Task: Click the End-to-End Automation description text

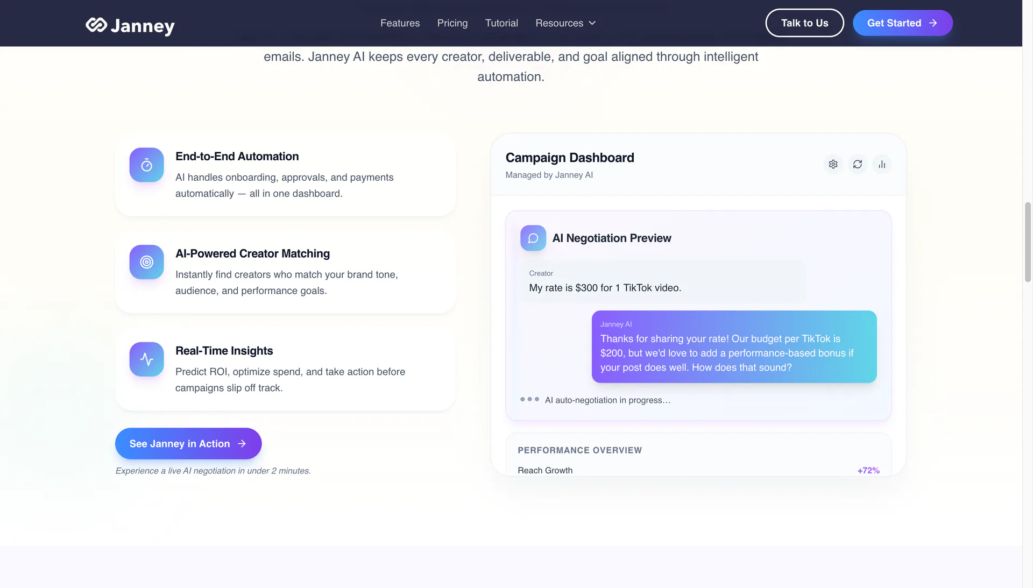Action: [285, 186]
